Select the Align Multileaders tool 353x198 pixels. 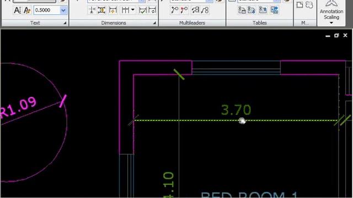pyautogui.click(x=195, y=10)
